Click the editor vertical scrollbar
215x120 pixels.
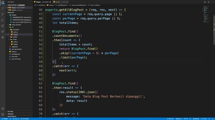(x=214, y=30)
